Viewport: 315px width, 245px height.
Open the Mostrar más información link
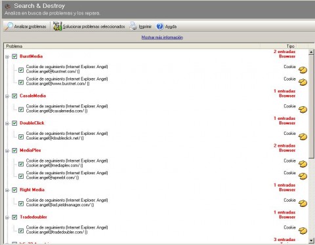point(162,37)
